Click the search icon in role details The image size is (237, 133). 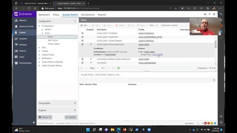click(x=214, y=80)
